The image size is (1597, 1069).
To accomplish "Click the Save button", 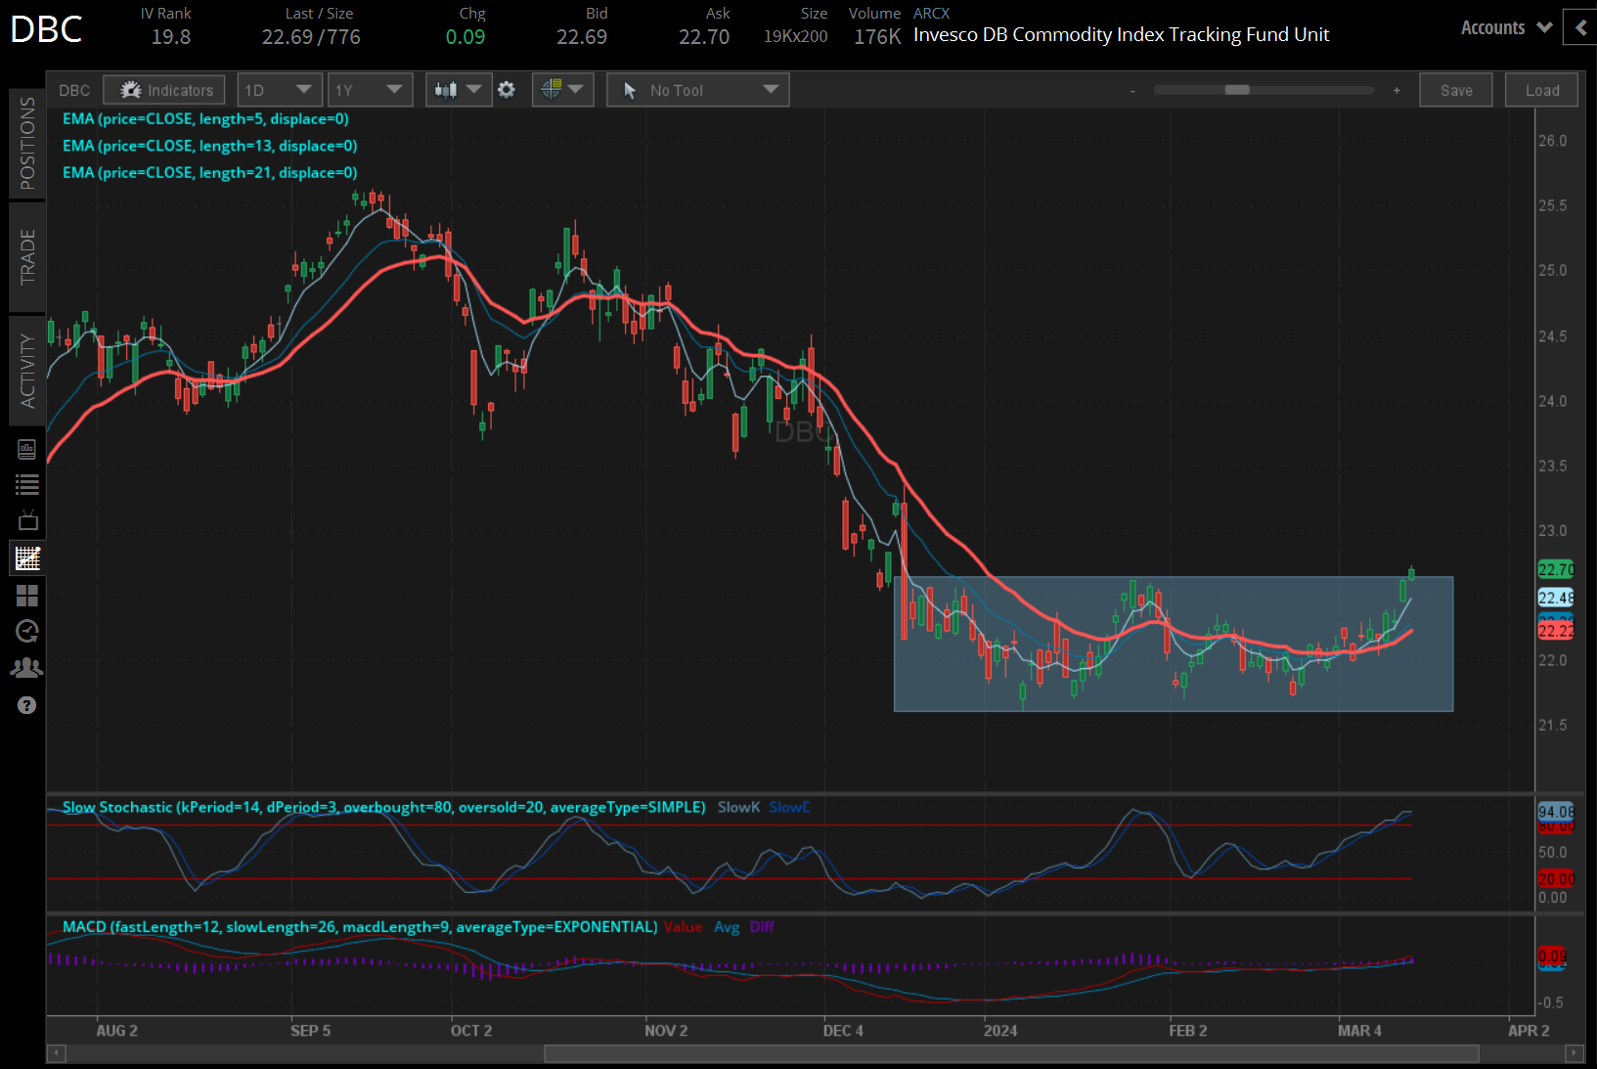I will point(1455,89).
